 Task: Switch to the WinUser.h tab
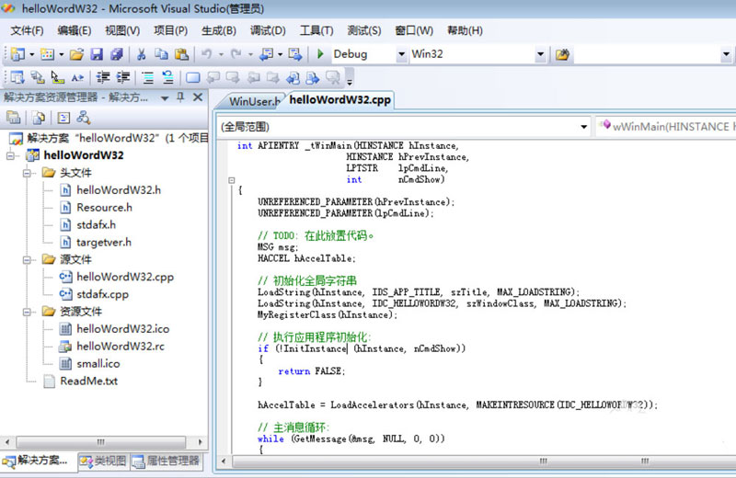[252, 101]
